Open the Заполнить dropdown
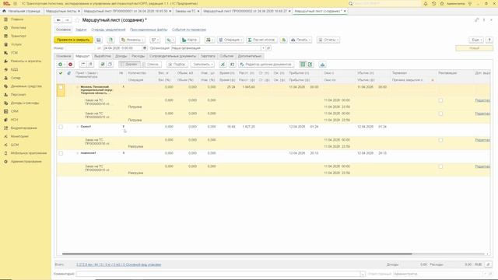498x280 pixels. tap(203, 65)
